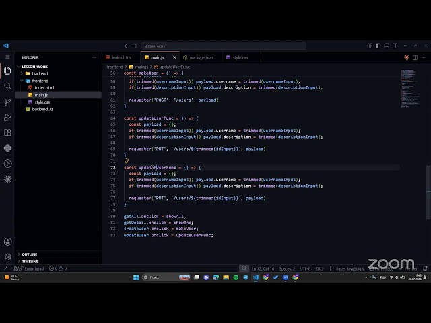Open the remote window status bar icon

(x=6, y=268)
